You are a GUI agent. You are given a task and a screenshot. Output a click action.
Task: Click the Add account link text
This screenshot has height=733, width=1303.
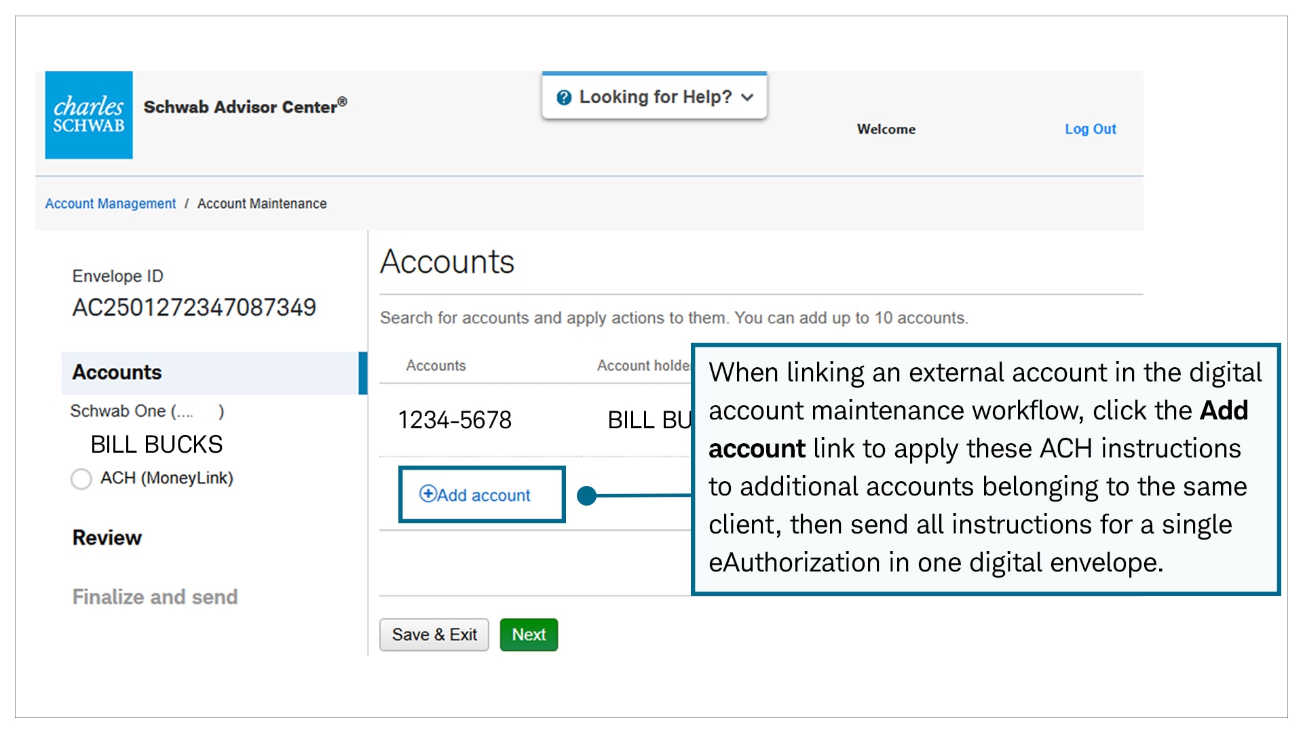pos(484,495)
